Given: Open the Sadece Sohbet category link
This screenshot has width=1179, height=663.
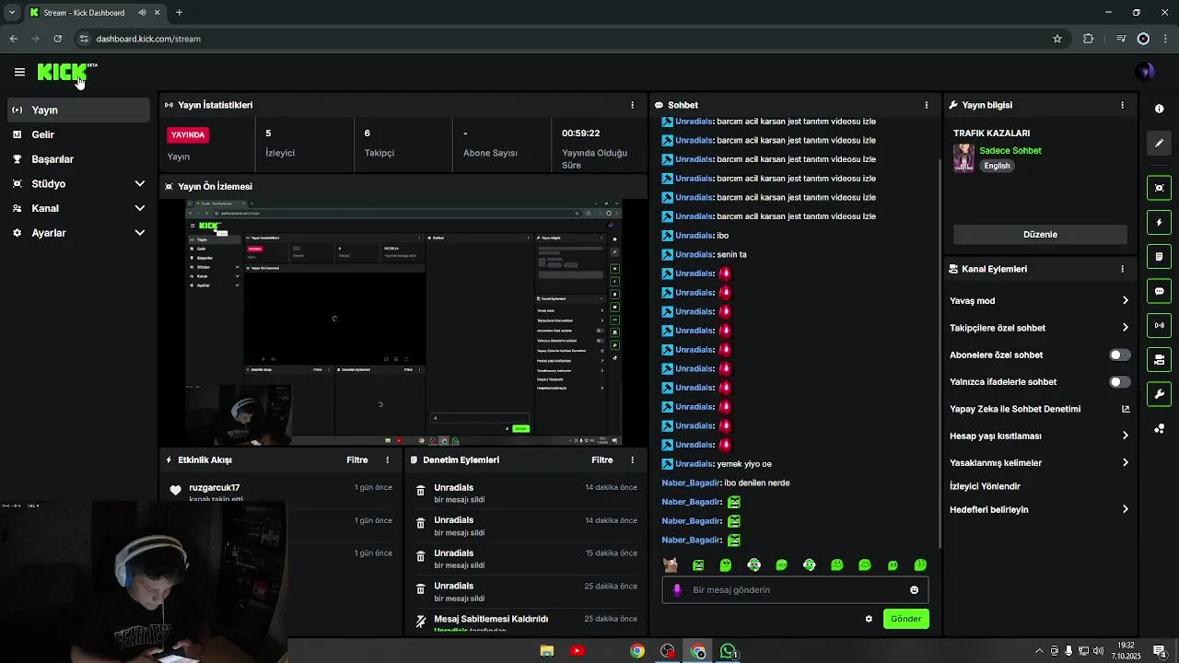Looking at the screenshot, I should click(1010, 151).
